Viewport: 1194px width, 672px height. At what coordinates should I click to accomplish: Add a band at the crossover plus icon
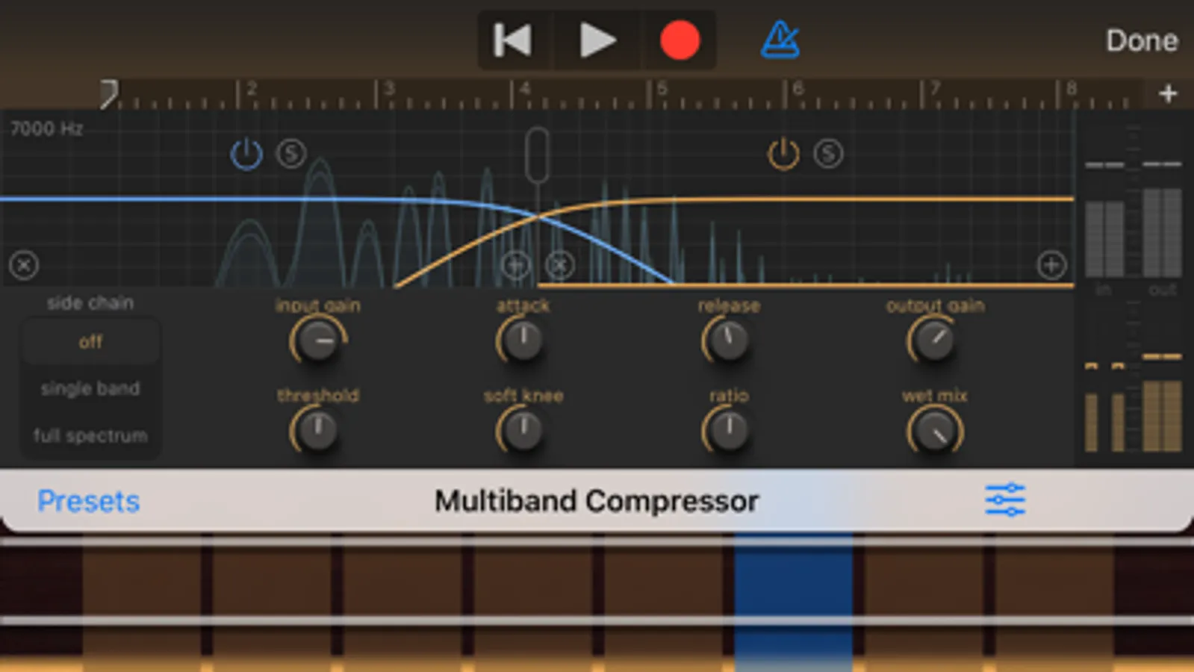coord(515,265)
